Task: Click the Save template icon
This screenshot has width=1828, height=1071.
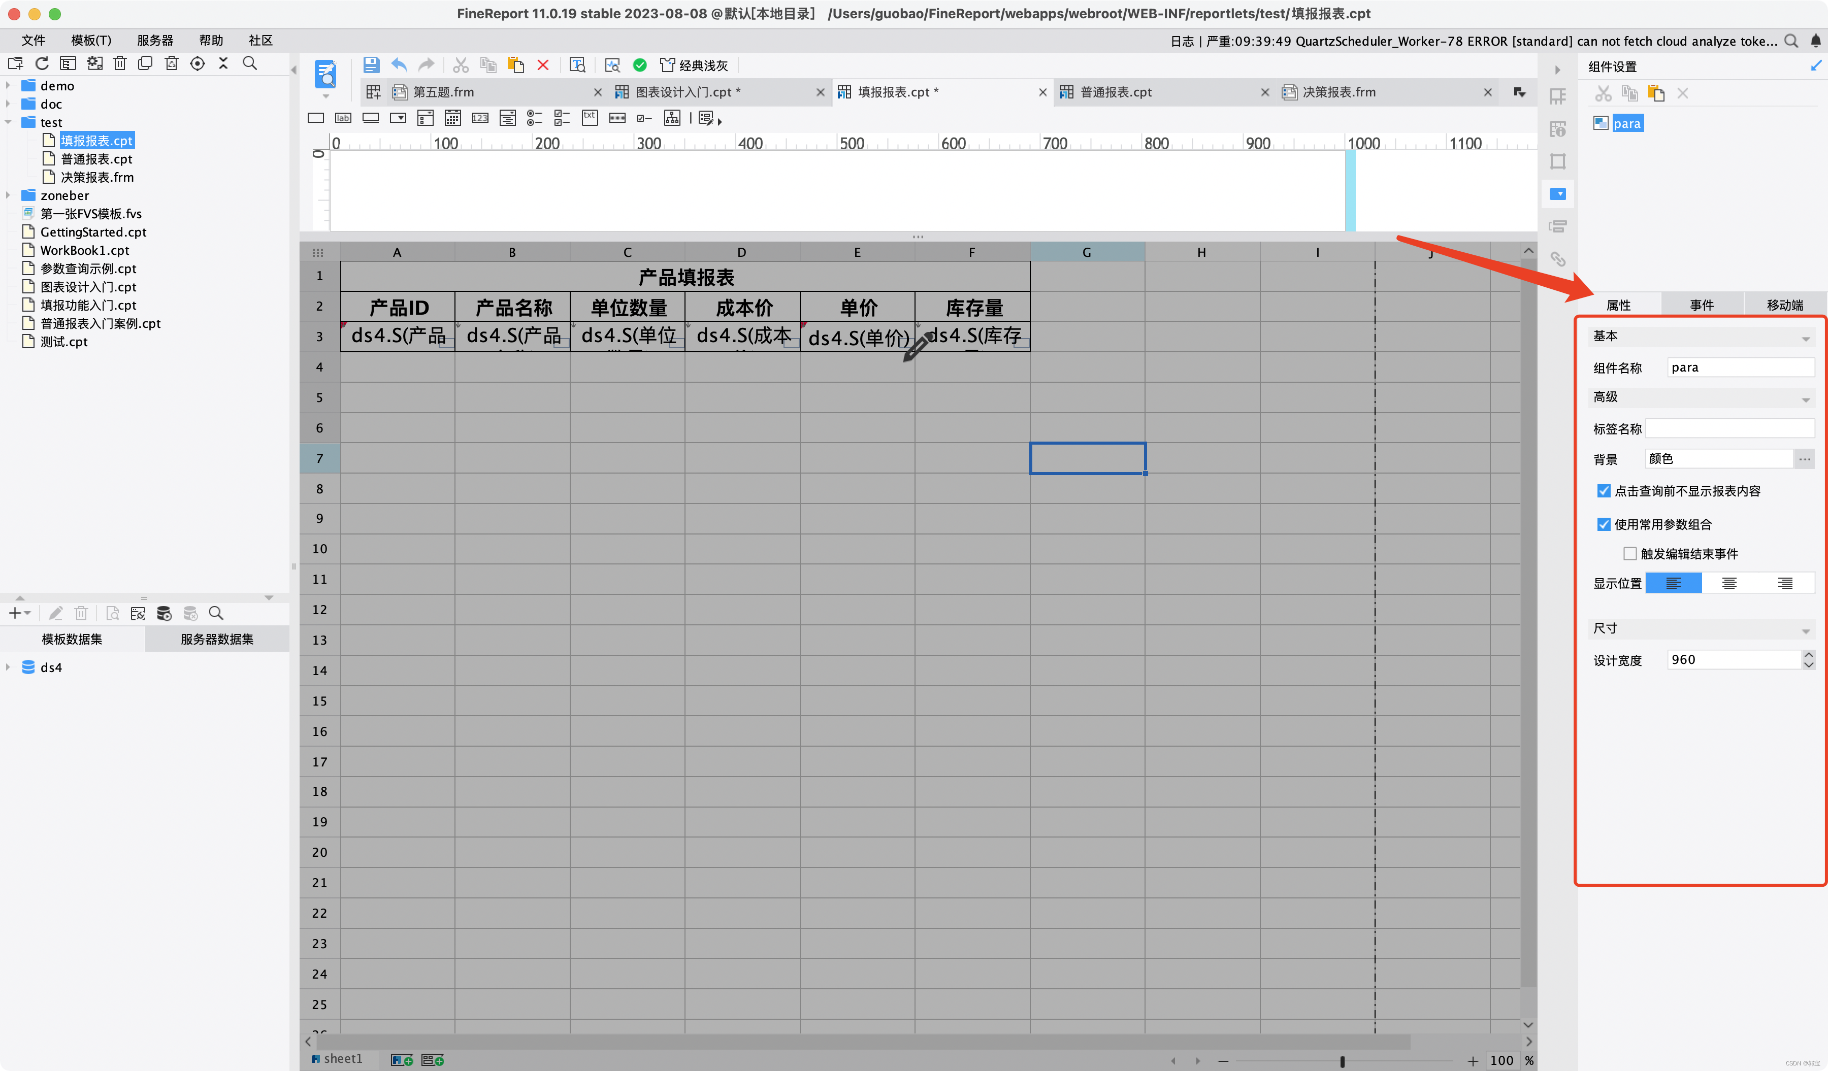Action: pos(371,65)
